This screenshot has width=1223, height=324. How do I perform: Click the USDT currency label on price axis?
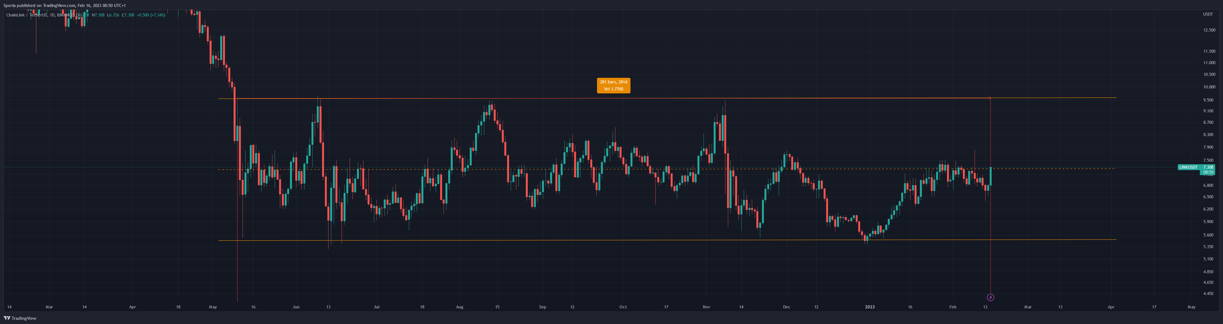point(1208,14)
